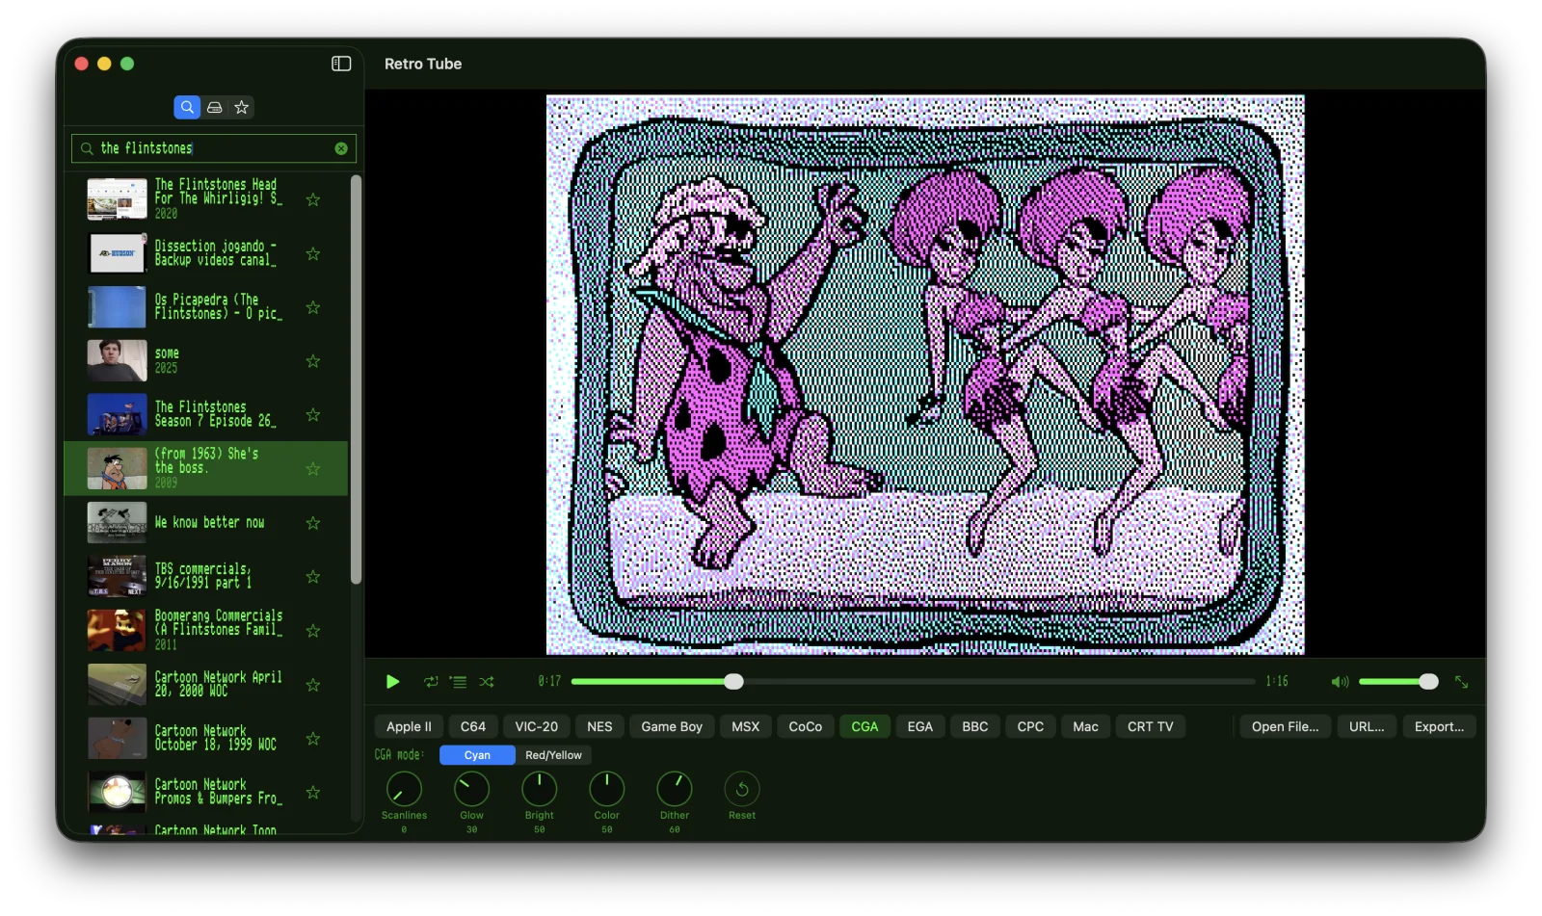Click the search field containing 'the flintstones'
The width and height of the screenshot is (1542, 916).
214,148
